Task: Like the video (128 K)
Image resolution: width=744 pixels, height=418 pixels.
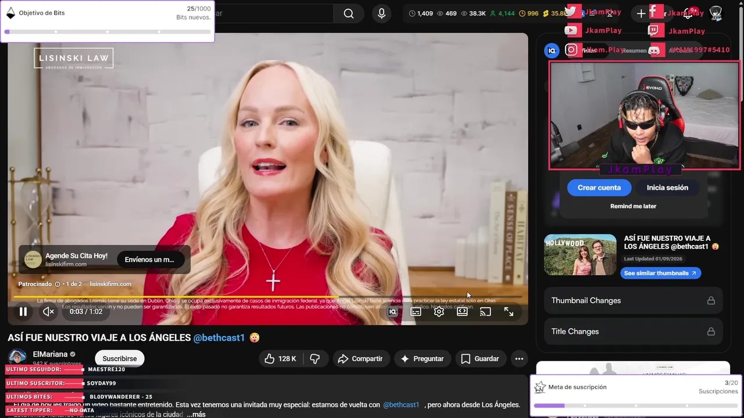Action: coord(281,359)
